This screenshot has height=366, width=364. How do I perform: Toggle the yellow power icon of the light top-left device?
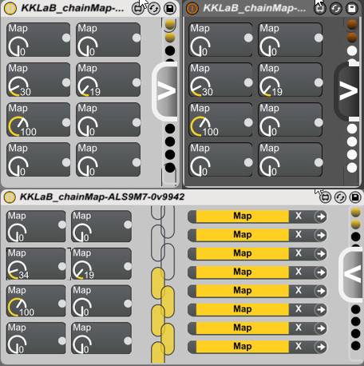10,9
